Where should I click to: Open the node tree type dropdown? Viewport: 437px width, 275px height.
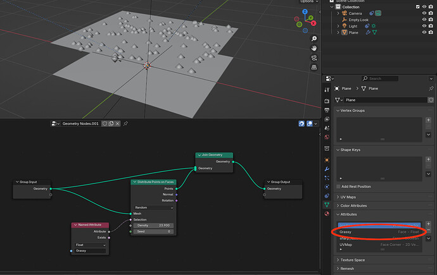pyautogui.click(x=56, y=123)
